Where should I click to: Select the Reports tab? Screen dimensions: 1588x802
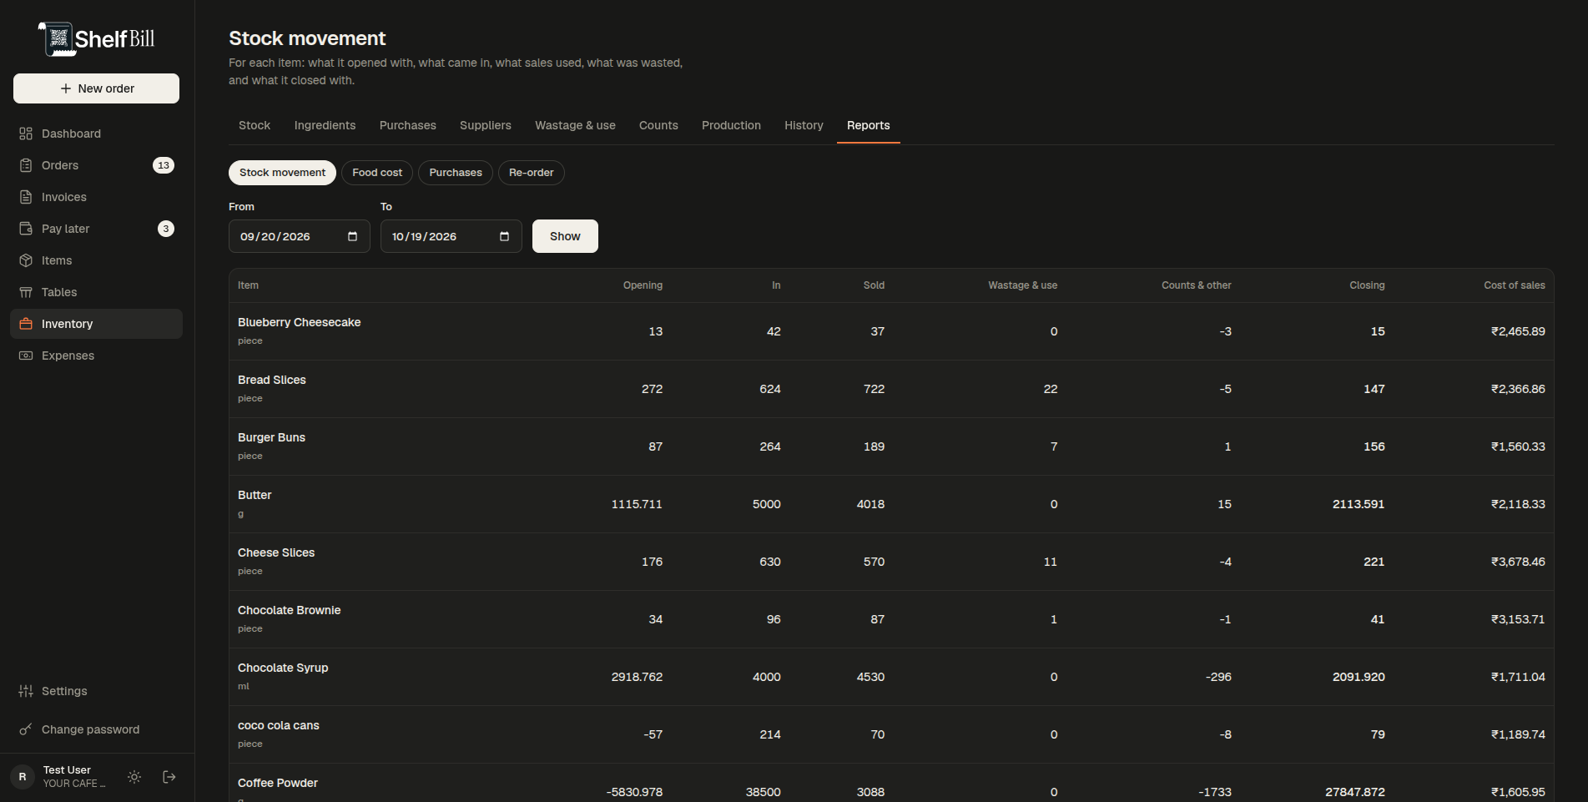pyautogui.click(x=869, y=125)
